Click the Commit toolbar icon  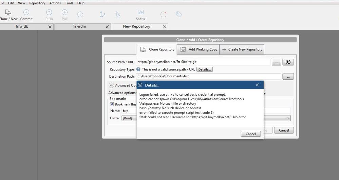click(x=26, y=15)
